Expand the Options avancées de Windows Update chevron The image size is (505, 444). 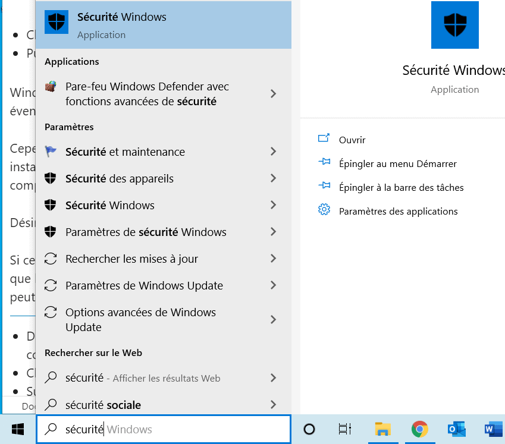coord(273,320)
